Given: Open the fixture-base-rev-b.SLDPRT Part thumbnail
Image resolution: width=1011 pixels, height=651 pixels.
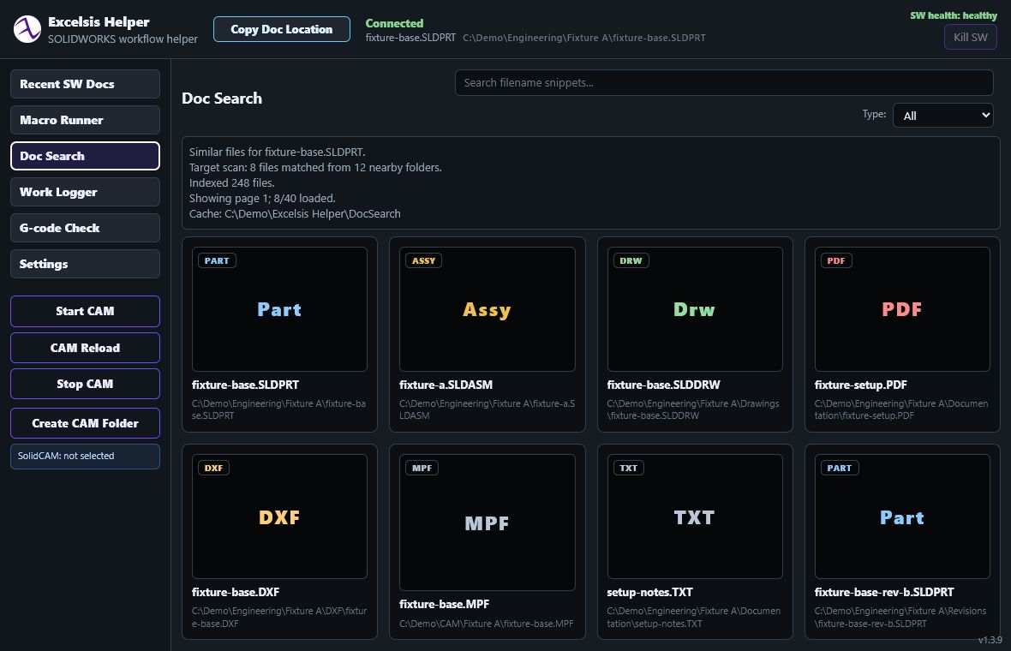Looking at the screenshot, I should pos(903,517).
